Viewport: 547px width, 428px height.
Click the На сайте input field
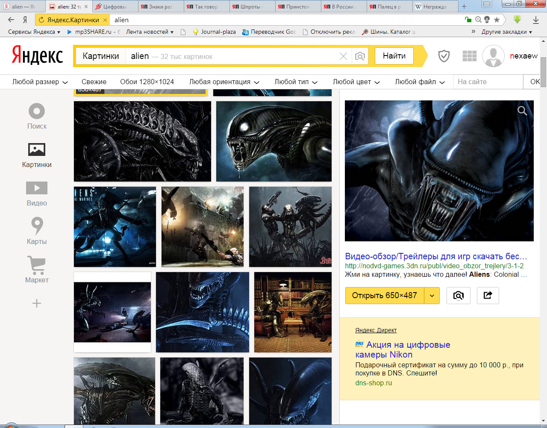pos(488,82)
